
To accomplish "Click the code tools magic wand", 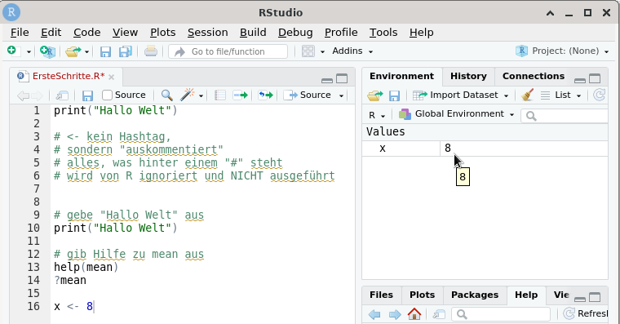I will [188, 95].
